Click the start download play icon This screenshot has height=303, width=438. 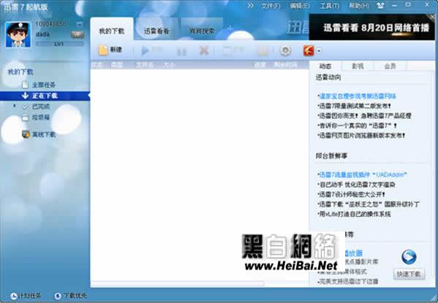tap(145, 50)
